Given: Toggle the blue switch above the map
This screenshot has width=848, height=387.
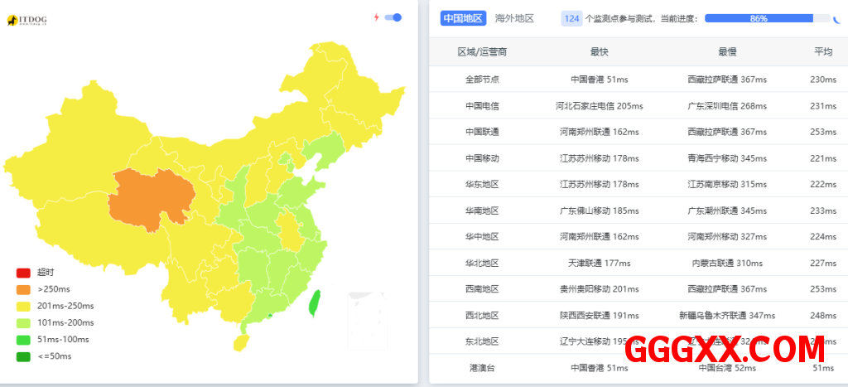Looking at the screenshot, I should [x=394, y=17].
